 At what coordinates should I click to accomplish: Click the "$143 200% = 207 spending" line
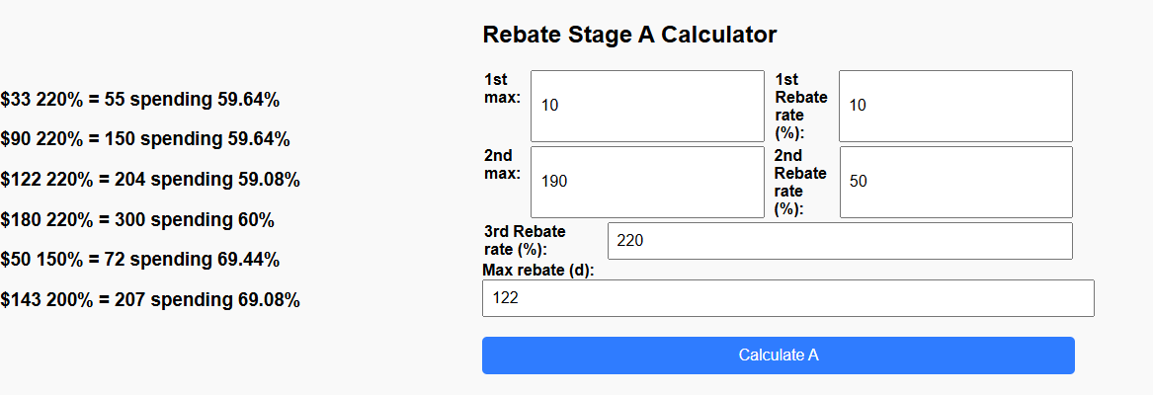click(150, 299)
